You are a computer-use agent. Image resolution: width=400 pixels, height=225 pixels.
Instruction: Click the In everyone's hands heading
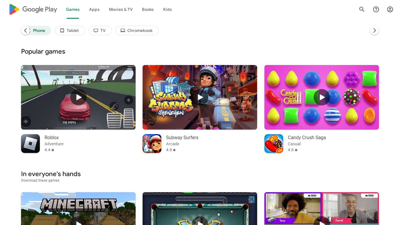click(x=51, y=174)
